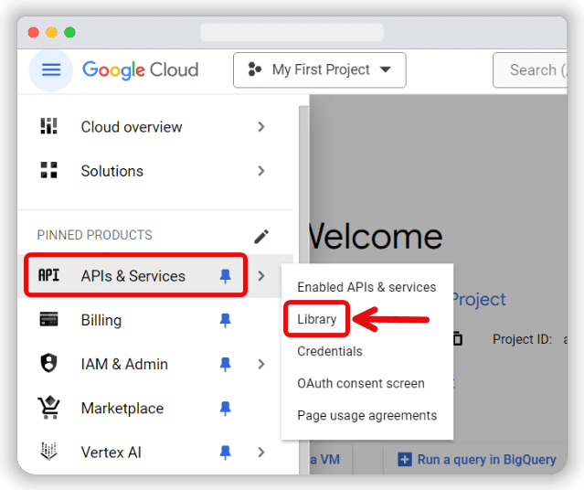
Task: Open APIs & Services menu item
Action: pos(135,275)
